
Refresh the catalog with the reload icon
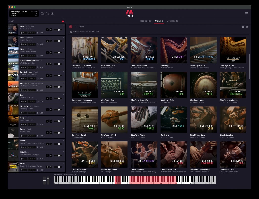71,32
